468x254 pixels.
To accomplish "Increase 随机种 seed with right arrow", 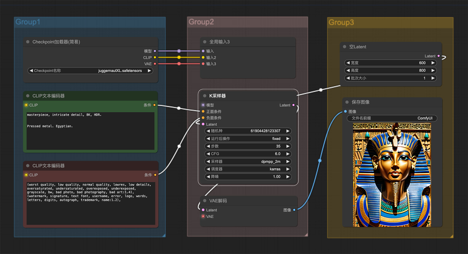I will 288,131.
